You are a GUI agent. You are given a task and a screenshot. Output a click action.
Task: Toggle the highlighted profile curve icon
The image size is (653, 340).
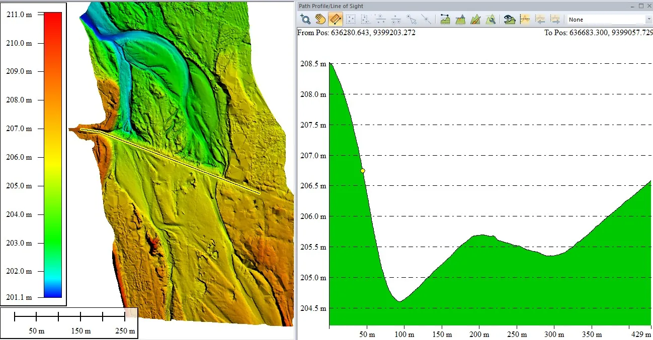pos(525,20)
